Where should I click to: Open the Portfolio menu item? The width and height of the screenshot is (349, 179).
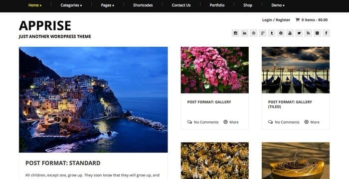pos(217,5)
